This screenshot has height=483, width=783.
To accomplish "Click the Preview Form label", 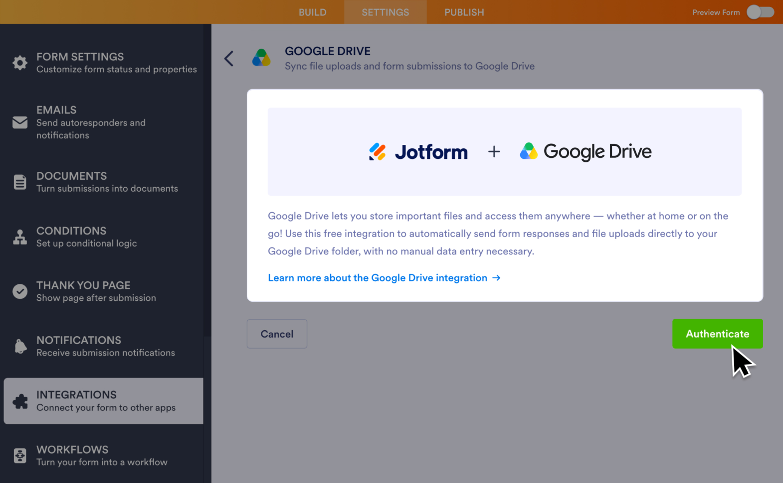I will [x=716, y=12].
